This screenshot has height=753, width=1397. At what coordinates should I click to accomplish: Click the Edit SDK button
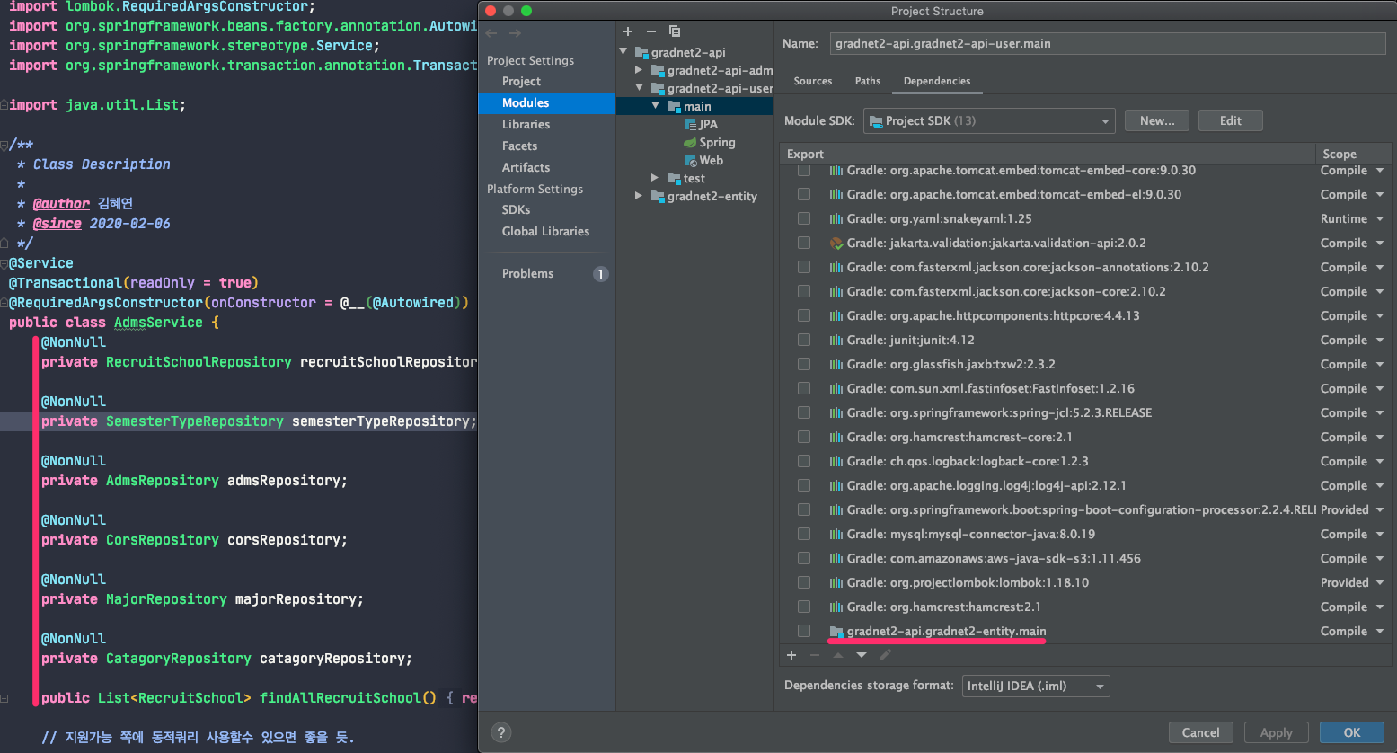1231,120
